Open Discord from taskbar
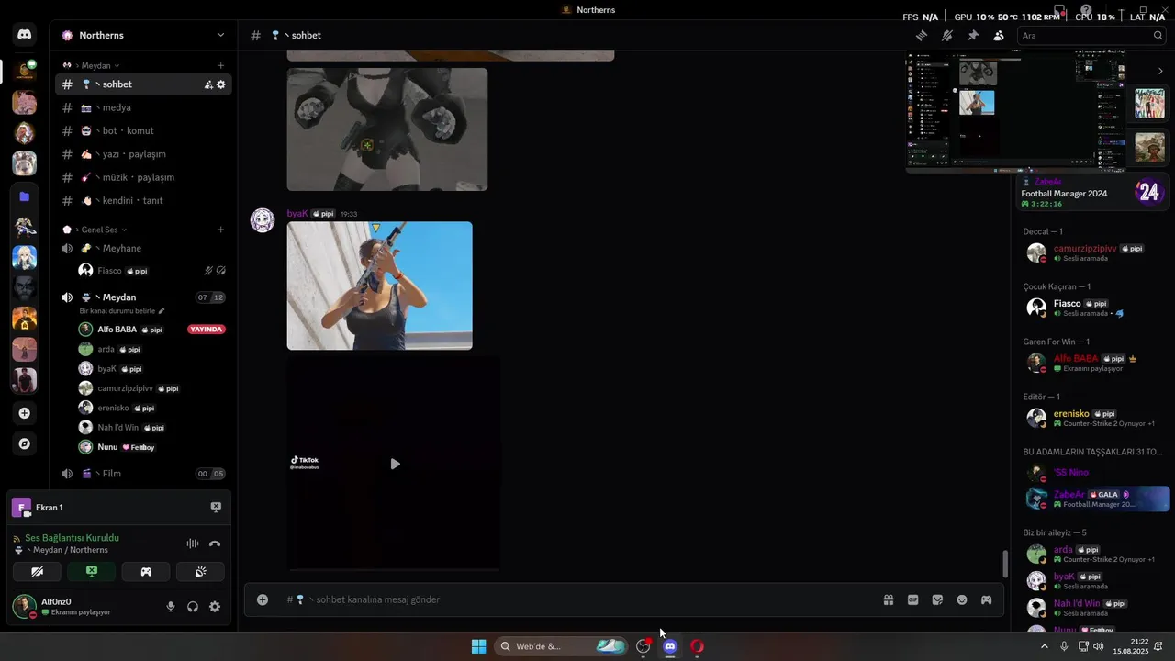1175x661 pixels. pos(670,646)
